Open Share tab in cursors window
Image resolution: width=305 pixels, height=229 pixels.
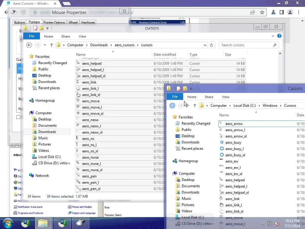coord(66,36)
